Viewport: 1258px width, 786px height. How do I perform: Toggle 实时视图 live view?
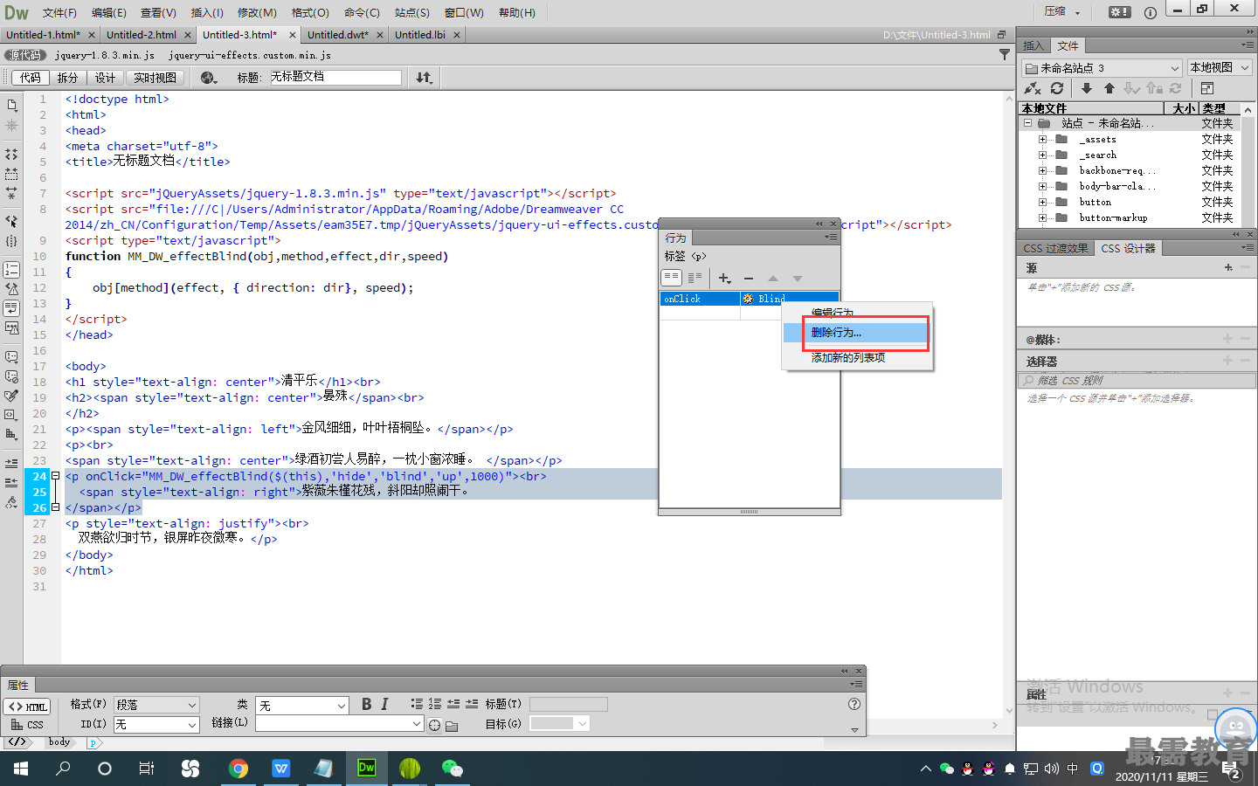pyautogui.click(x=155, y=78)
